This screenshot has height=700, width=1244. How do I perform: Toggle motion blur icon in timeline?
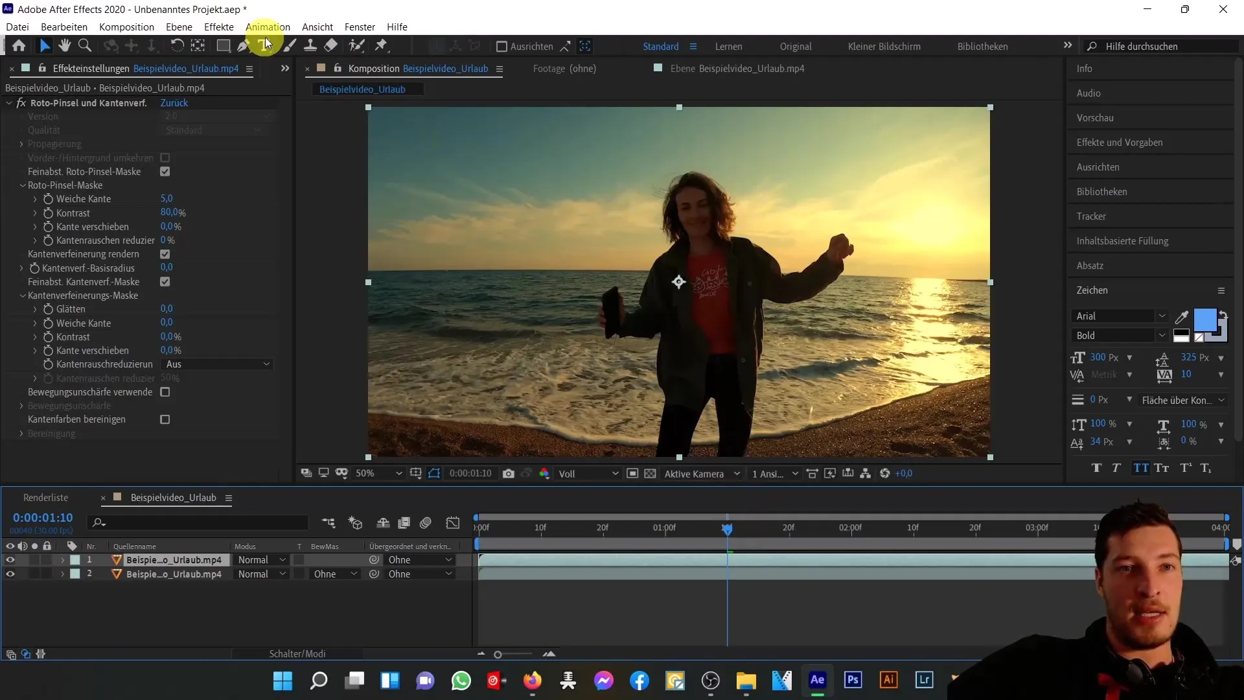coord(426,522)
